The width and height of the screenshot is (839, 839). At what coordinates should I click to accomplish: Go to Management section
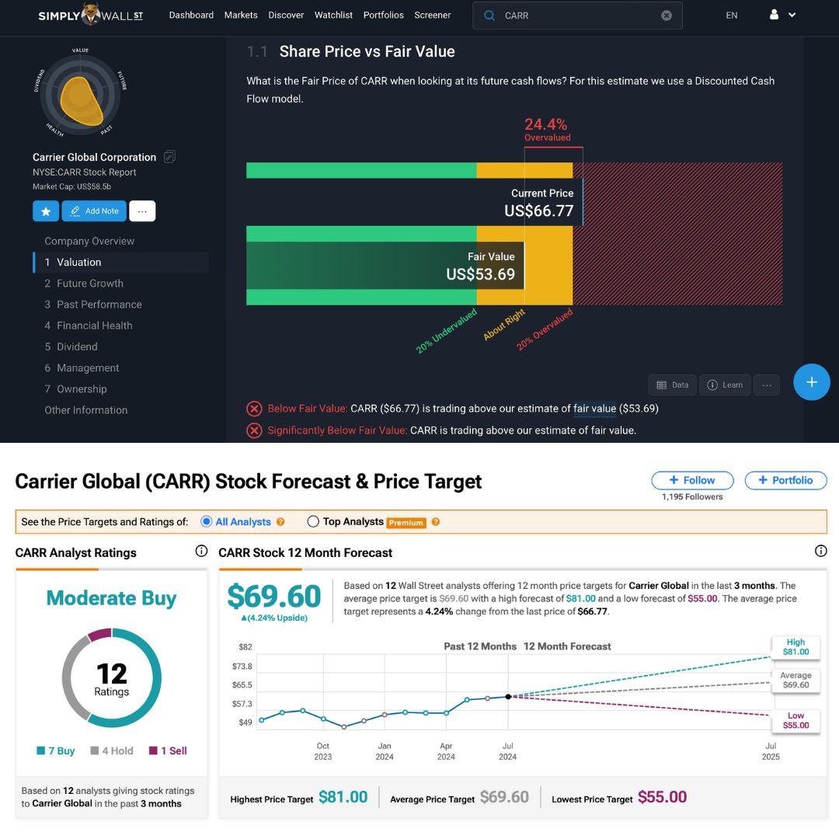[x=82, y=367]
